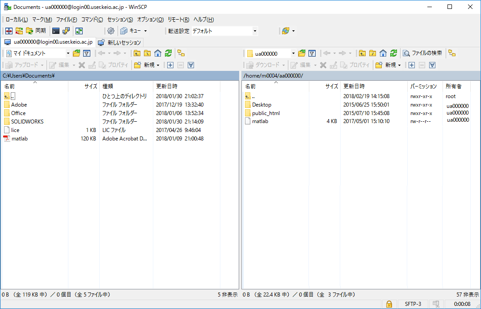Expand the remote 新規 dropdown
Screen dimensions: 481x309
click(x=399, y=65)
